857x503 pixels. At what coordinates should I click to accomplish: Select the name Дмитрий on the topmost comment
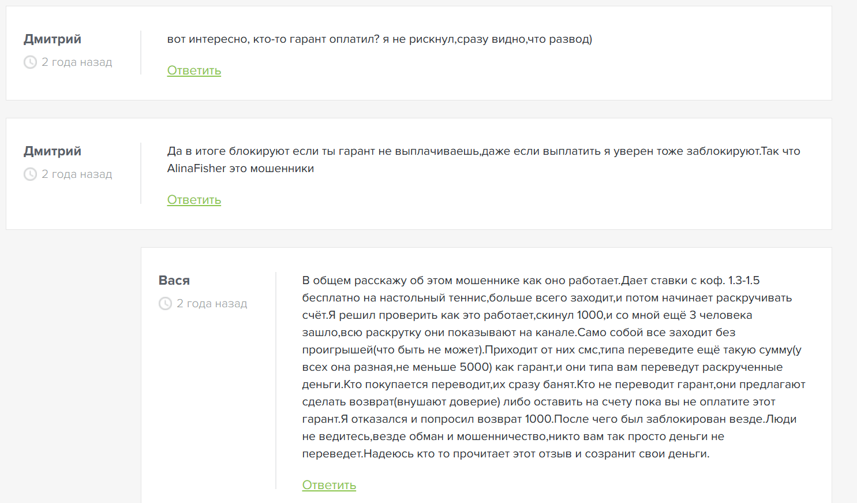pyautogui.click(x=53, y=39)
